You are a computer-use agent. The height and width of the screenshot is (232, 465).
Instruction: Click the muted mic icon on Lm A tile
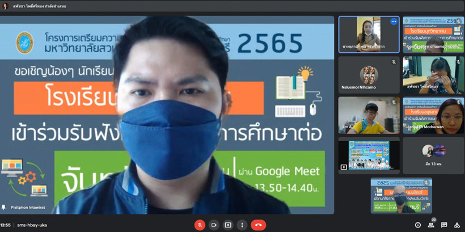(x=394, y=102)
